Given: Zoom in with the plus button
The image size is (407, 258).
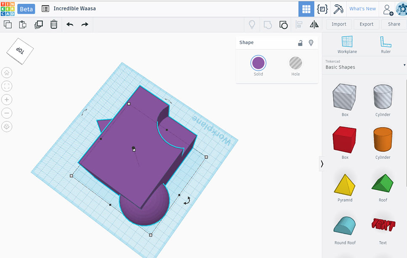Looking at the screenshot, I should 7,99.
